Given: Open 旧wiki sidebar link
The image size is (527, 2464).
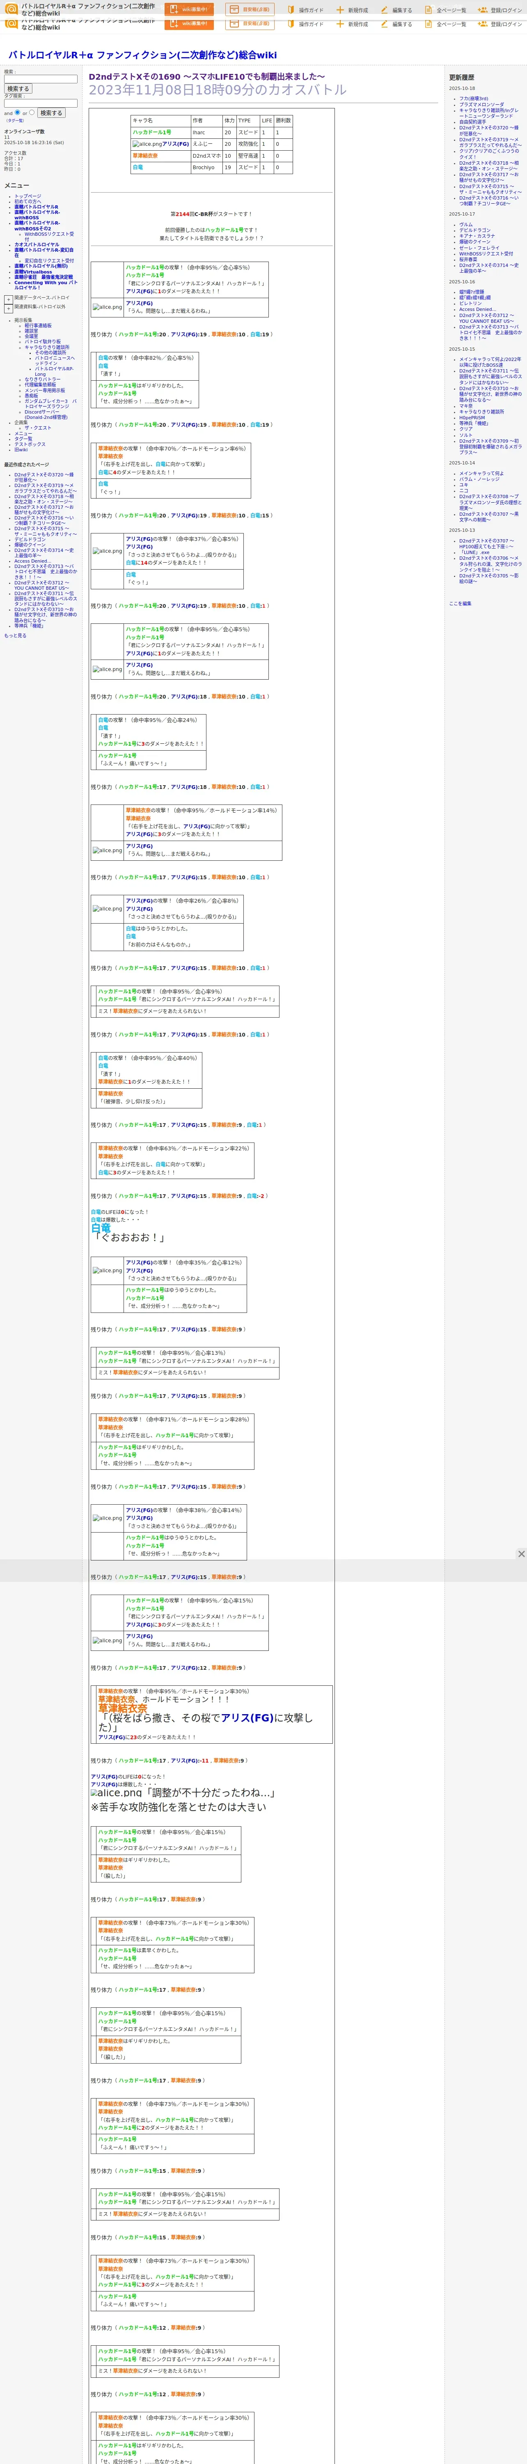Looking at the screenshot, I should tap(21, 450).
